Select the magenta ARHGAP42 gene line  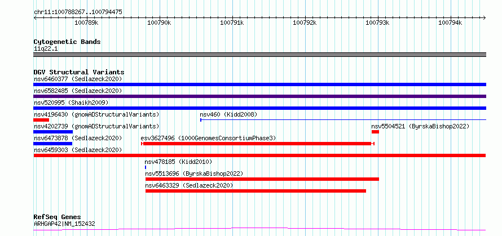(259, 229)
